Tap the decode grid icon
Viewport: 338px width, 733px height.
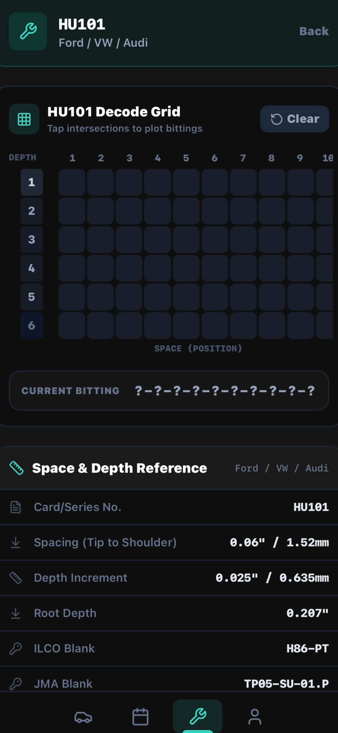[24, 119]
